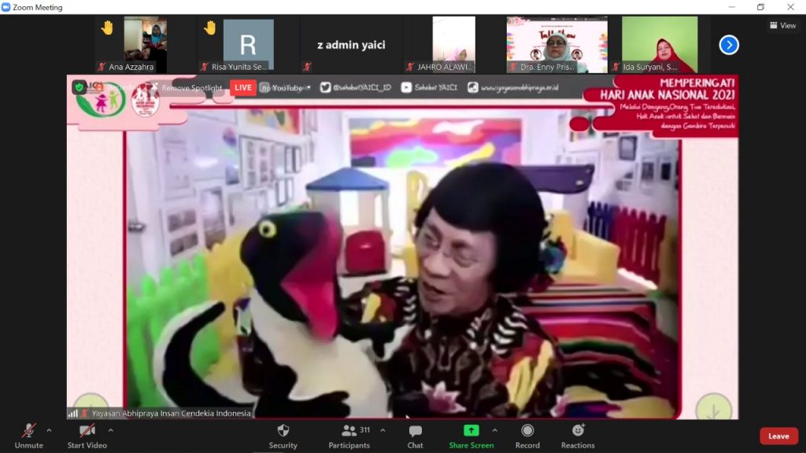The width and height of the screenshot is (806, 453).
Task: Open the LIVE on YouTube dropdown
Action: [283, 87]
